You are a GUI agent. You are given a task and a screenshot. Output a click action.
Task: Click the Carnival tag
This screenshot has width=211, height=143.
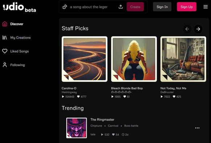tap(113, 126)
